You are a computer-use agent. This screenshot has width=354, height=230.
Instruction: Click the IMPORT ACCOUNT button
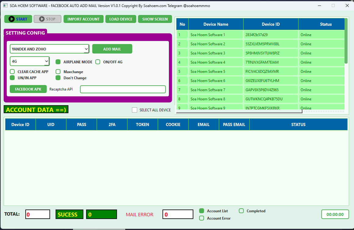[x=83, y=19]
